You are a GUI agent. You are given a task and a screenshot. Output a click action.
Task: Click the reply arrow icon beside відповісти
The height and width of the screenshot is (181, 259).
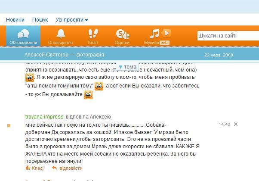(55, 168)
